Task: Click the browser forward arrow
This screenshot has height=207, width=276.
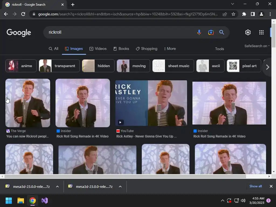Action: click(15, 14)
